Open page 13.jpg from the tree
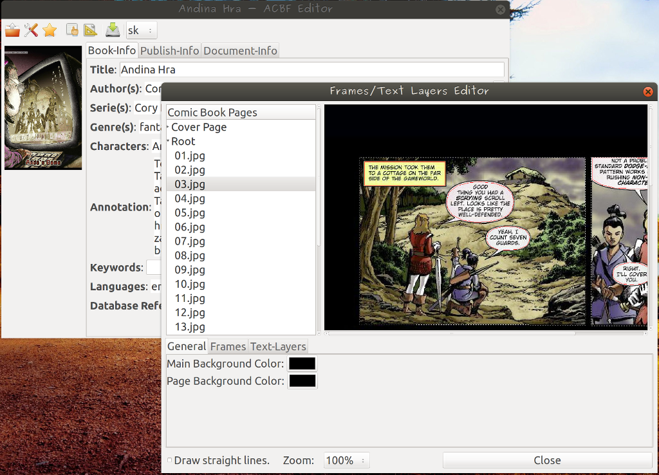 coord(190,327)
